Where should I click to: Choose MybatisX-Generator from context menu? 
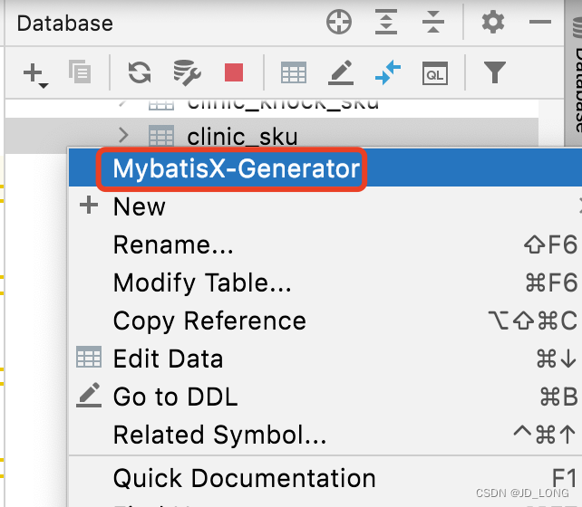(325, 168)
